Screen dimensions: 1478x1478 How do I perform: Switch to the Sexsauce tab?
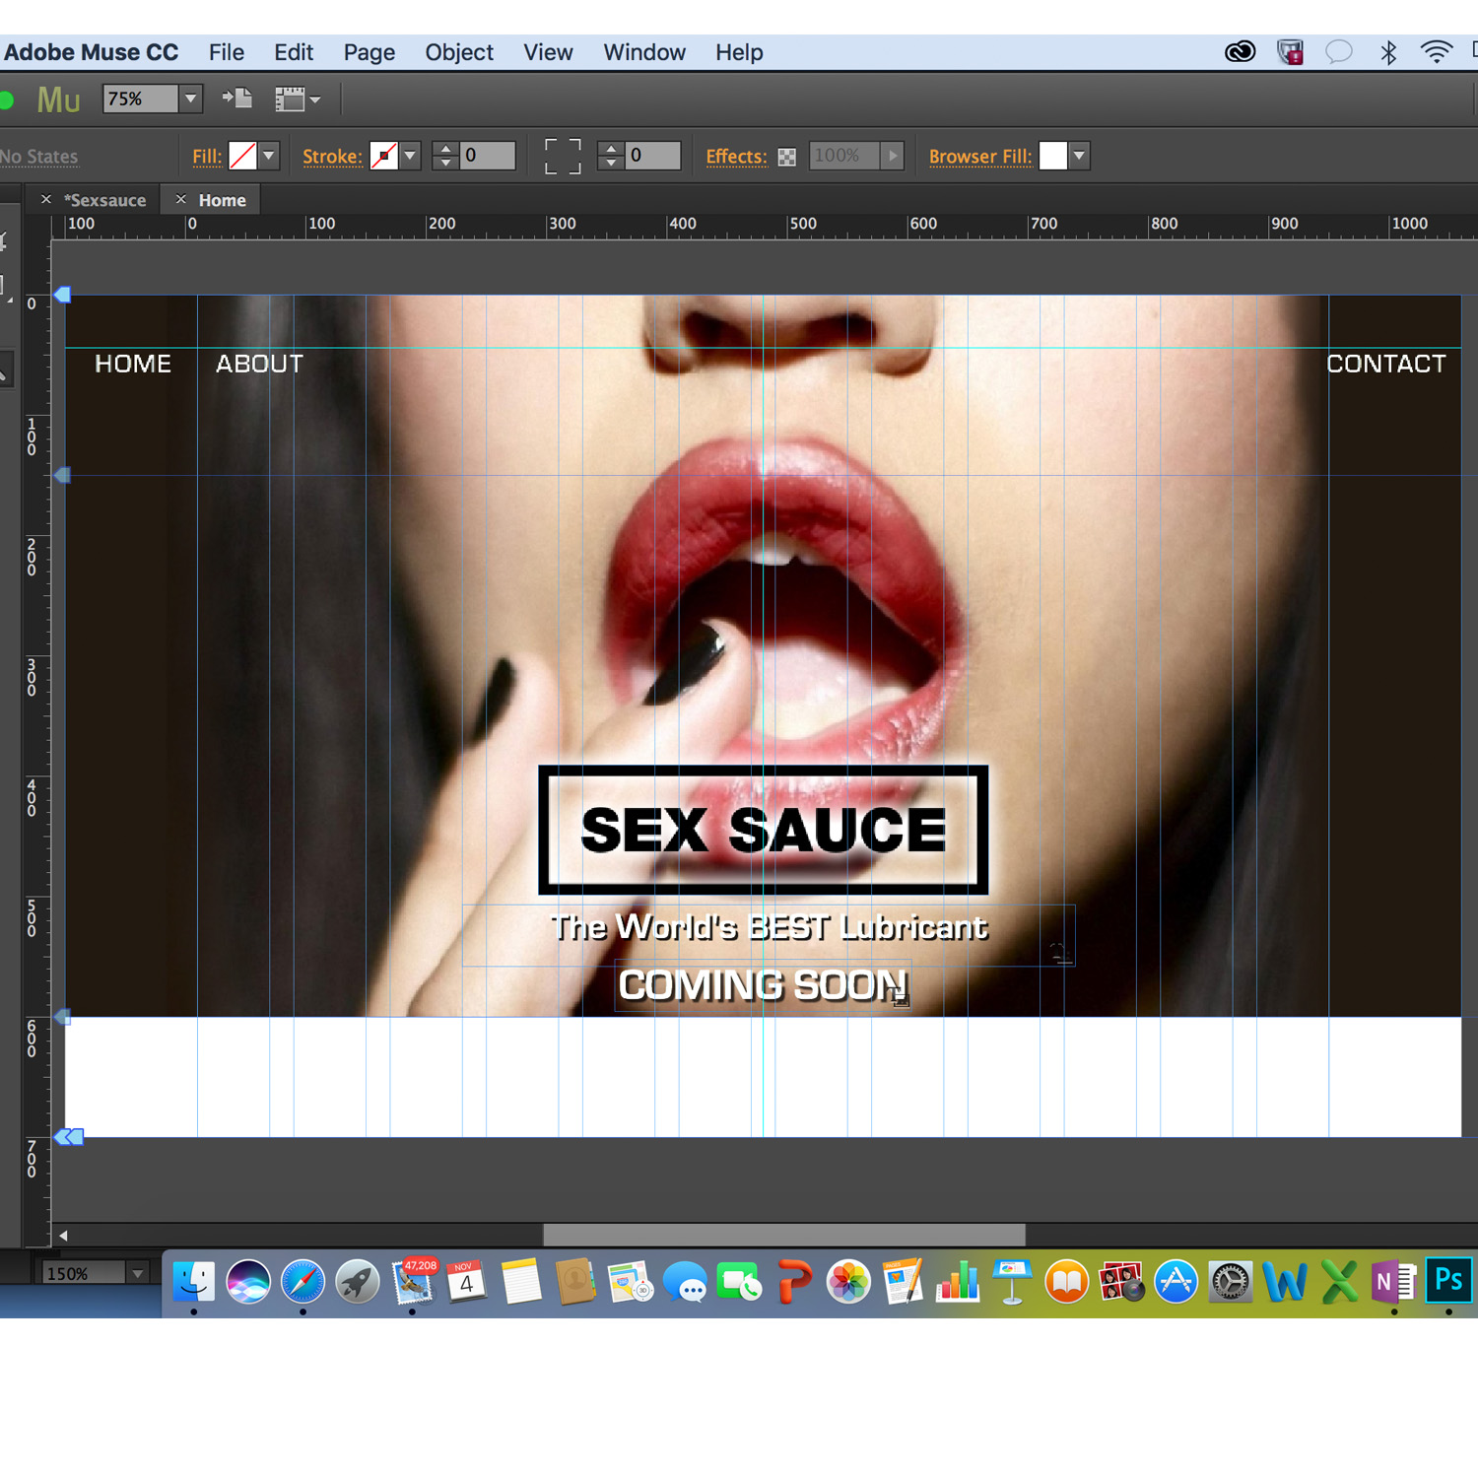point(104,199)
